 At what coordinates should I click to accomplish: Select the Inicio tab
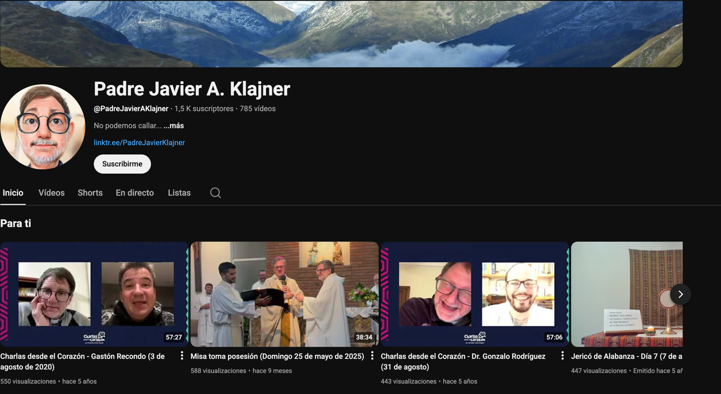pyautogui.click(x=13, y=193)
